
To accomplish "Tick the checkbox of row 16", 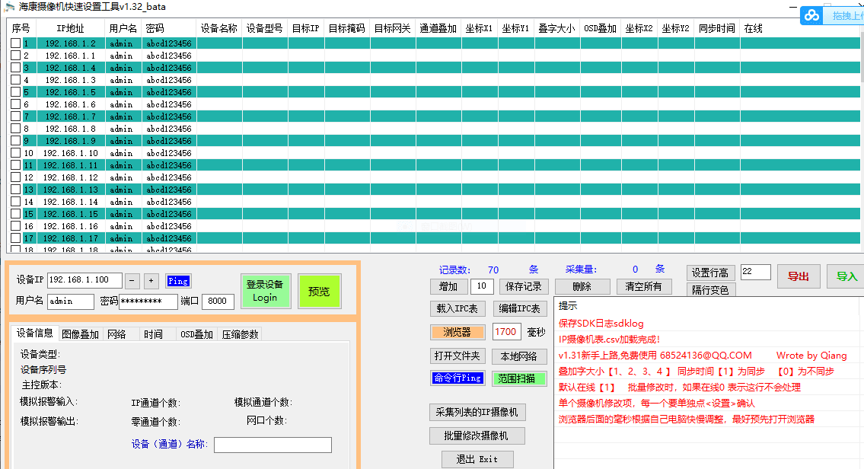I will [x=16, y=225].
